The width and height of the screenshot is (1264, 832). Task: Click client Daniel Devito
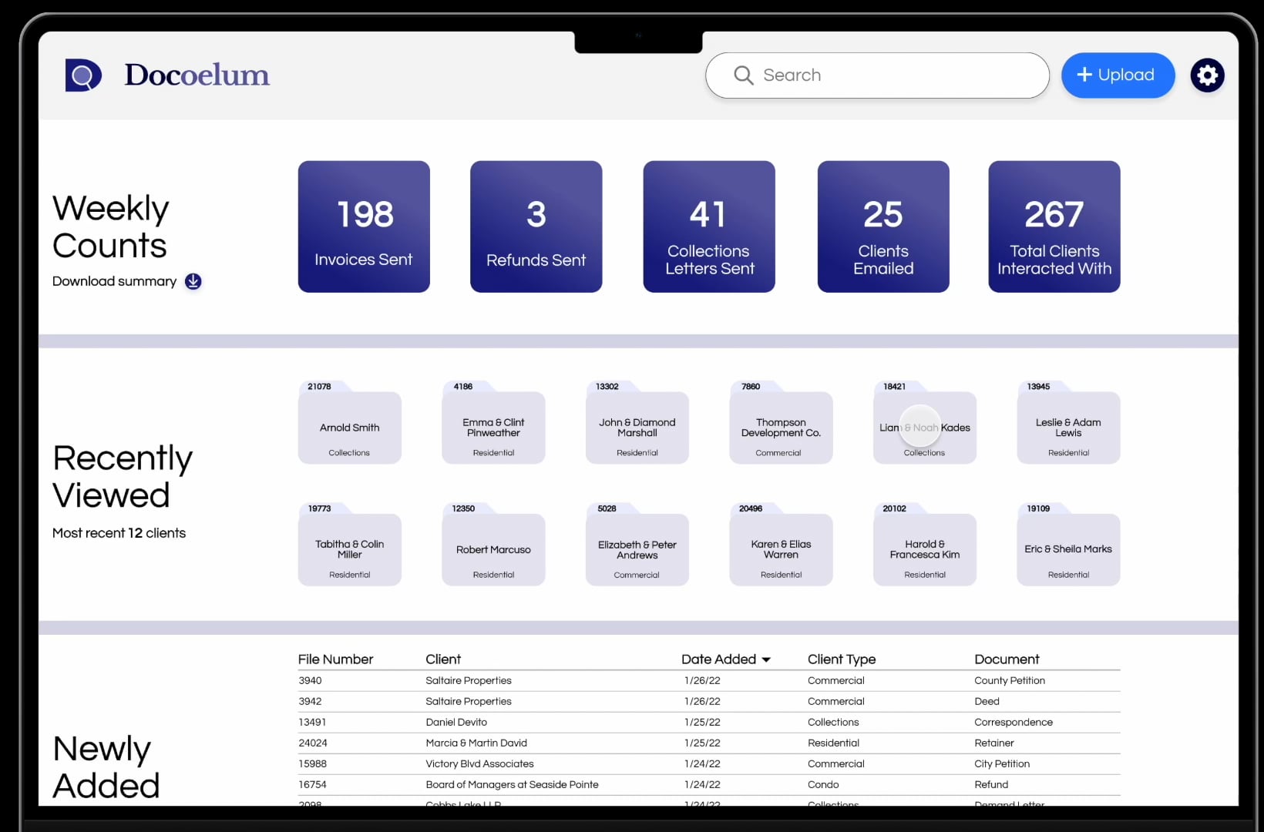click(x=456, y=723)
